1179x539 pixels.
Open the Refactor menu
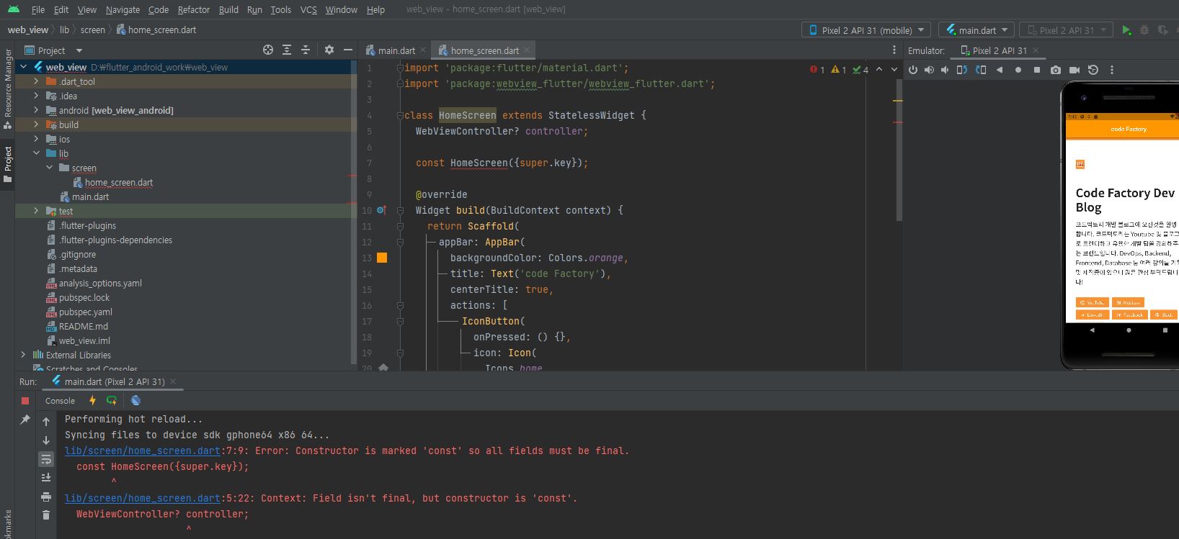194,9
